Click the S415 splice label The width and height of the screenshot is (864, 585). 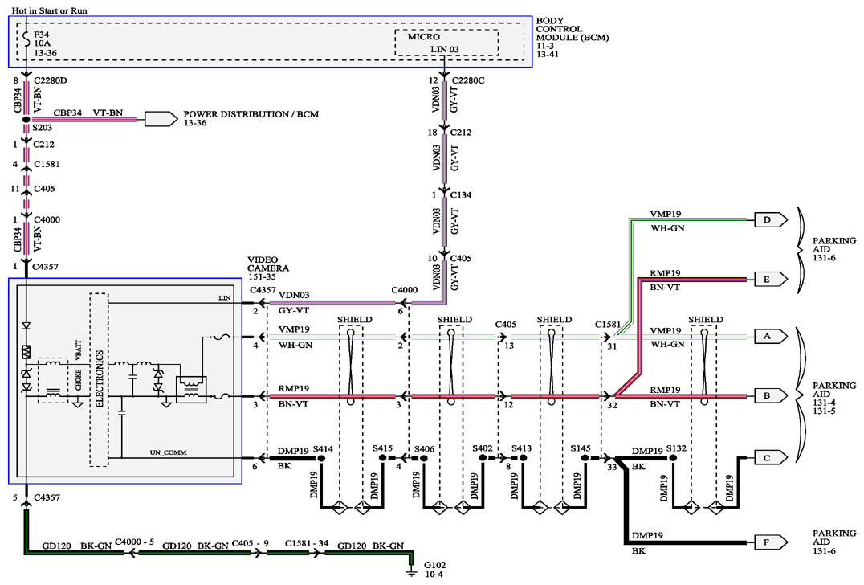pyautogui.click(x=382, y=448)
